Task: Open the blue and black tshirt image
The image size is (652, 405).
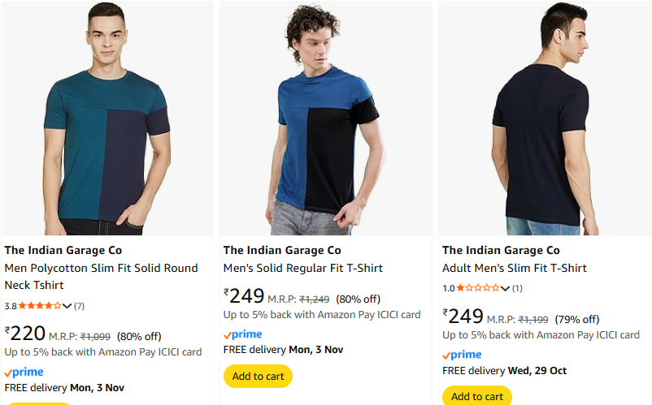Action: coord(326,119)
